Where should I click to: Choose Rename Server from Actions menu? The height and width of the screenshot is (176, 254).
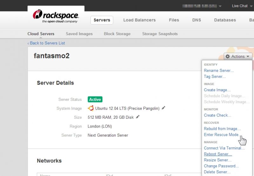(x=219, y=71)
